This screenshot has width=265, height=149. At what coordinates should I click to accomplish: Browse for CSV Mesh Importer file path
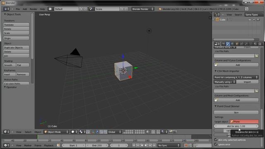(x=257, y=91)
